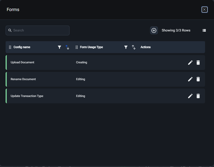
Task: Delete the Update Transaction Type form
Action: tap(198, 96)
